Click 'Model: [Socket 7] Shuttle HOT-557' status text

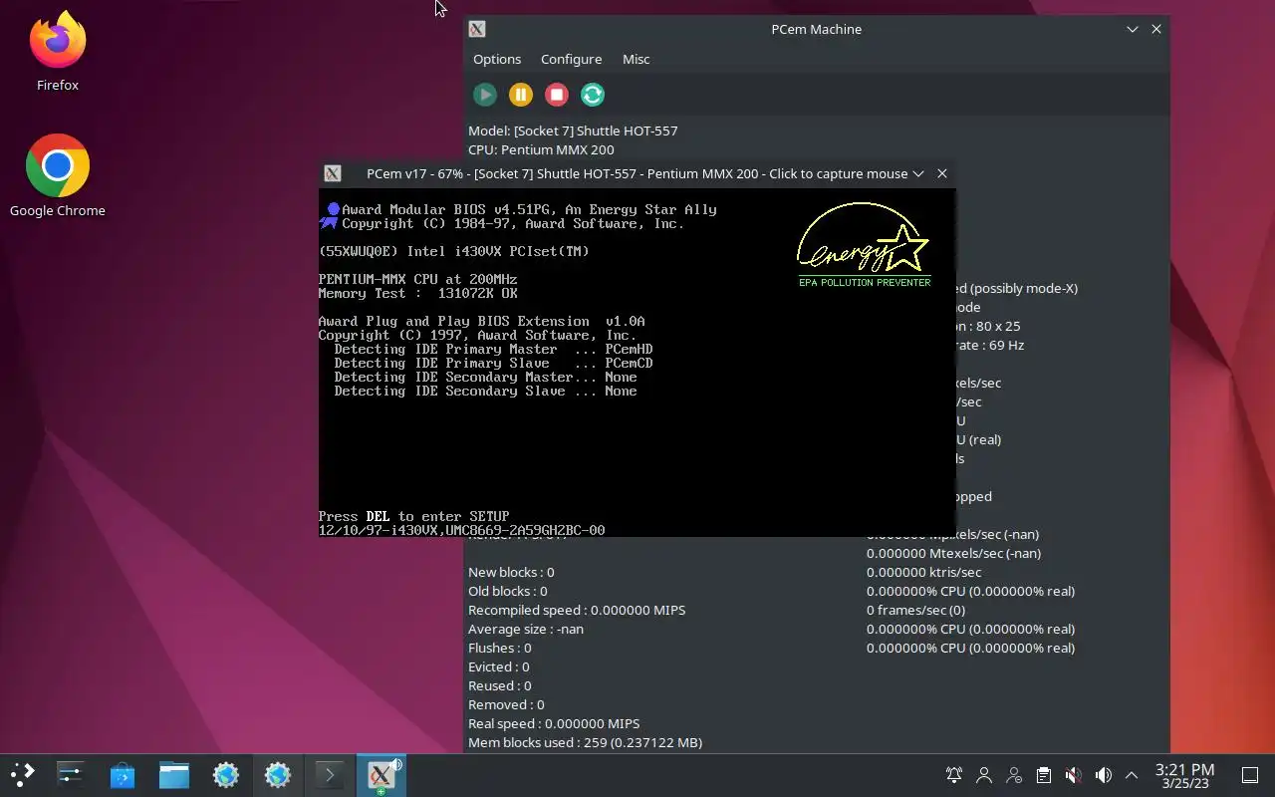573,131
